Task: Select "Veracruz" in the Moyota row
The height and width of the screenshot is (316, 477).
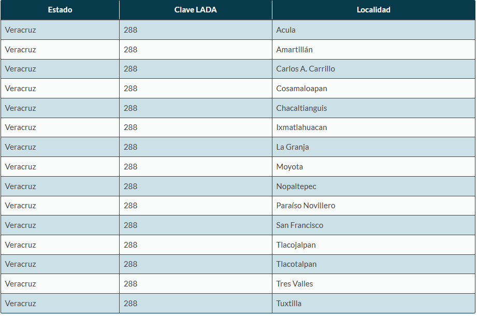Action: [20, 167]
